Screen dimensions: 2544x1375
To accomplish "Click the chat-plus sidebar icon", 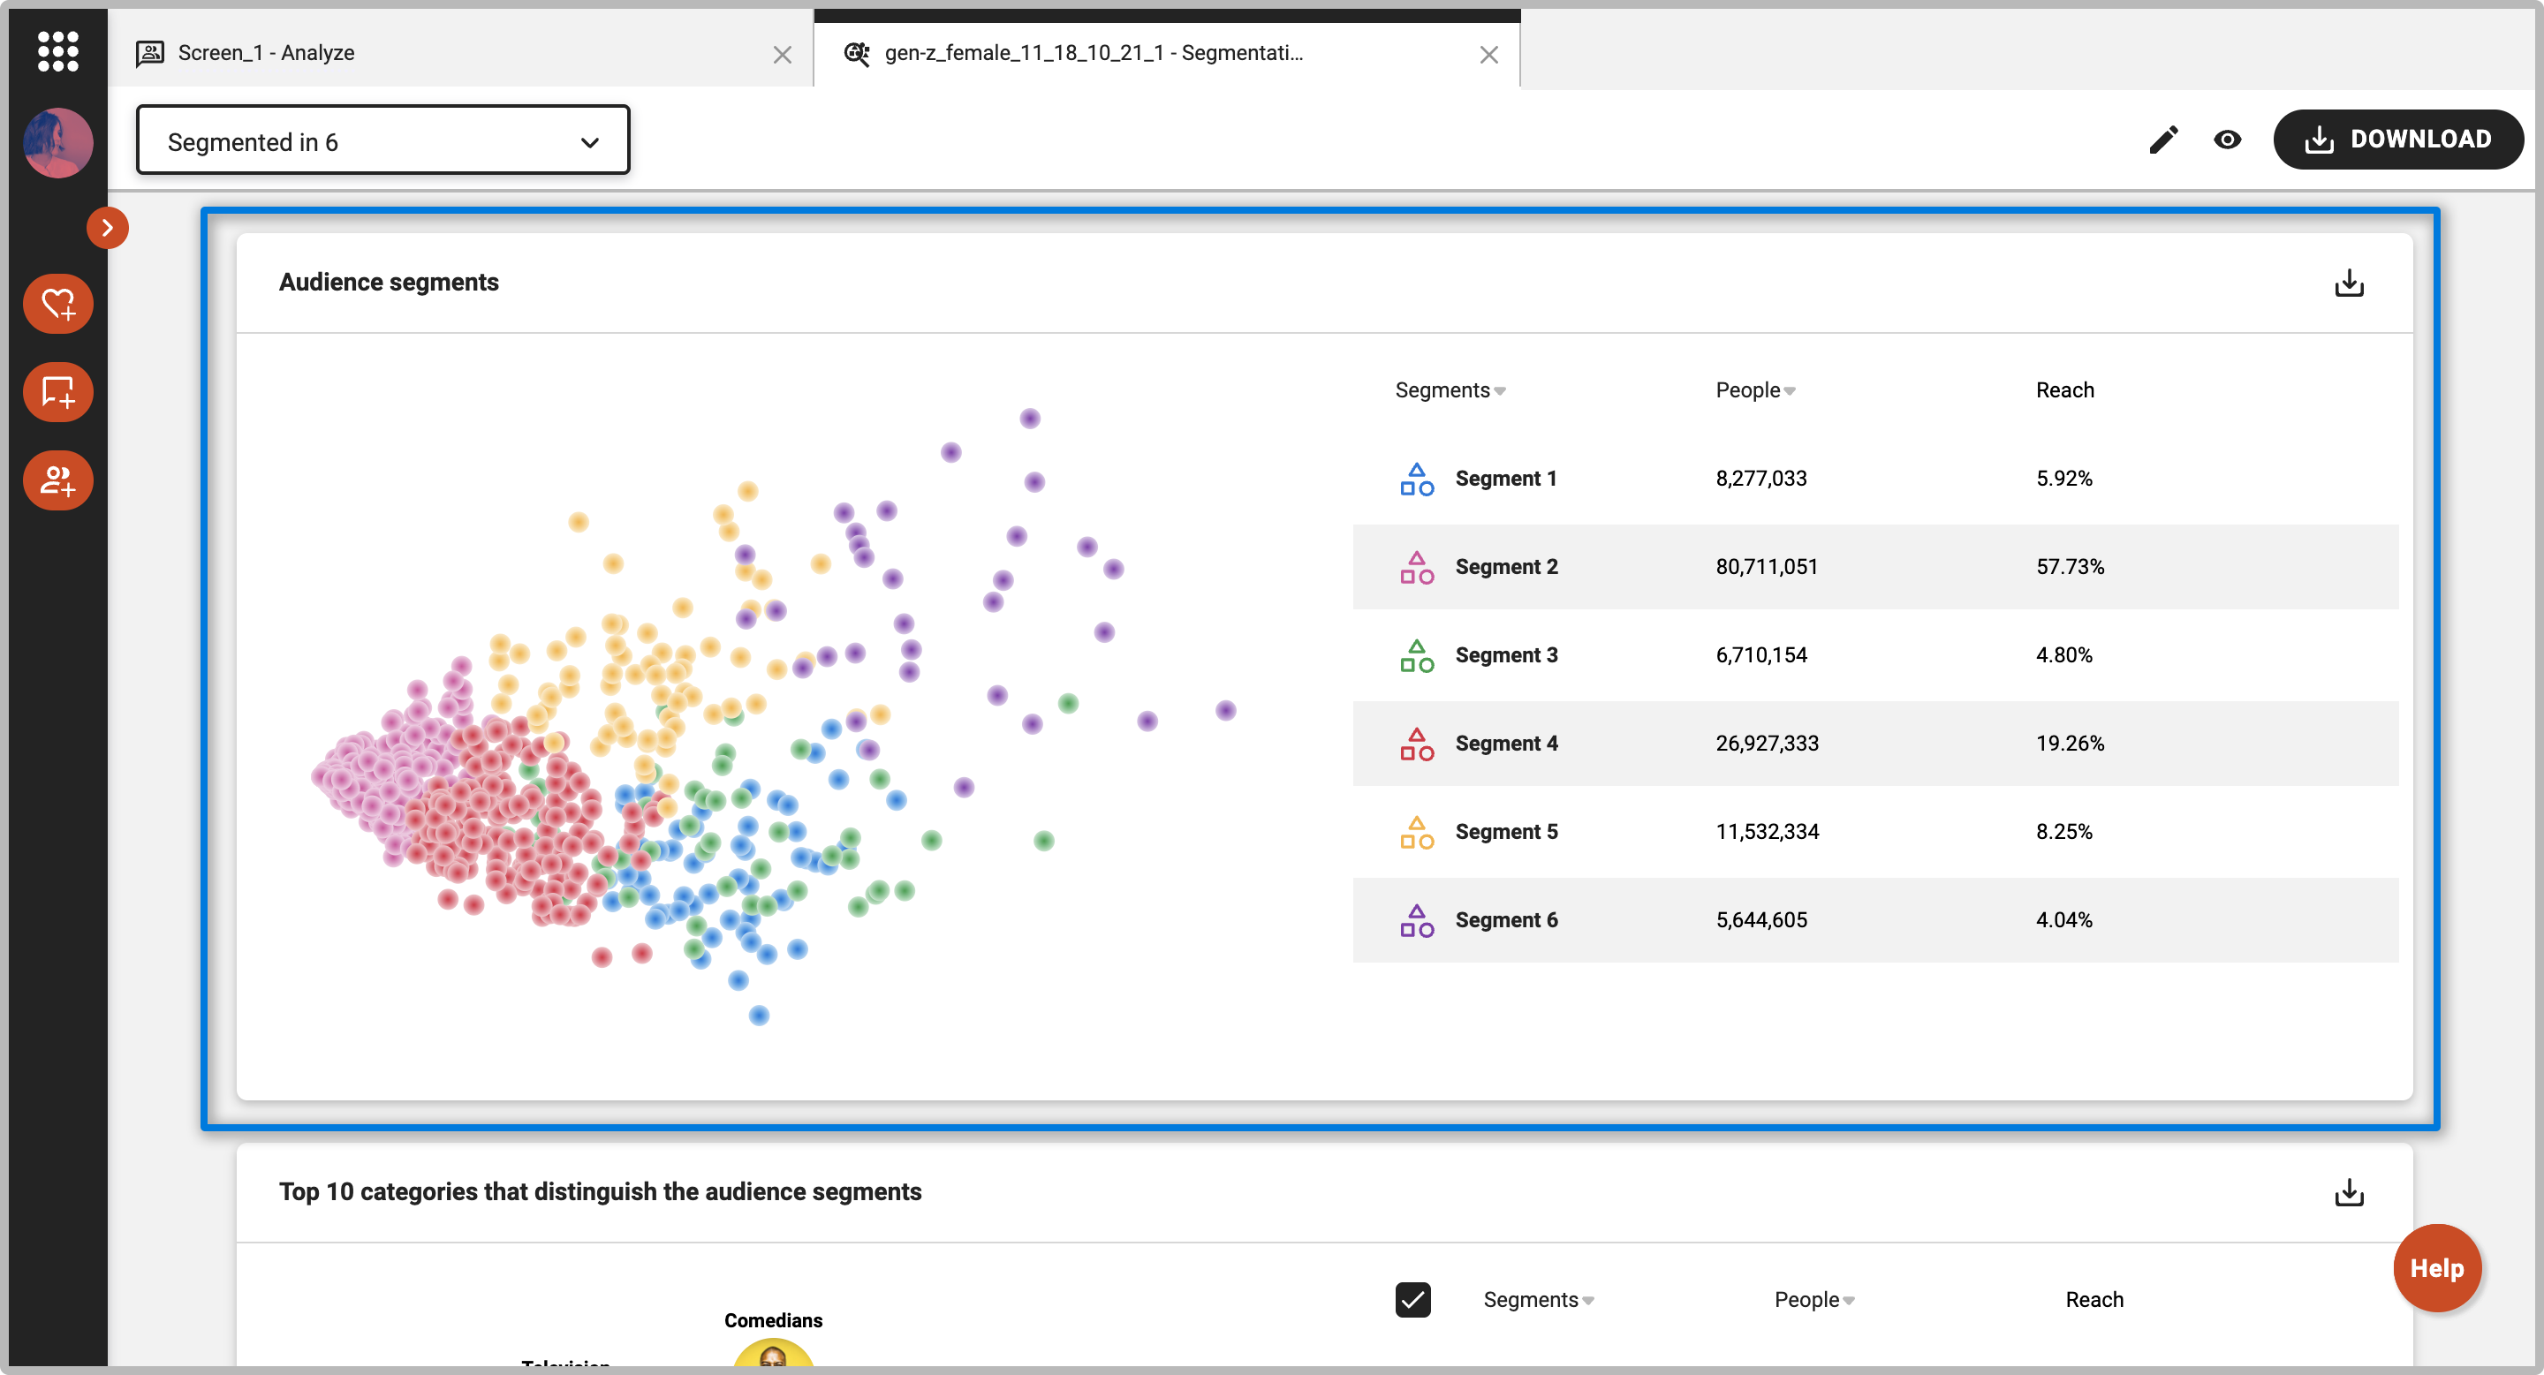I will point(57,392).
